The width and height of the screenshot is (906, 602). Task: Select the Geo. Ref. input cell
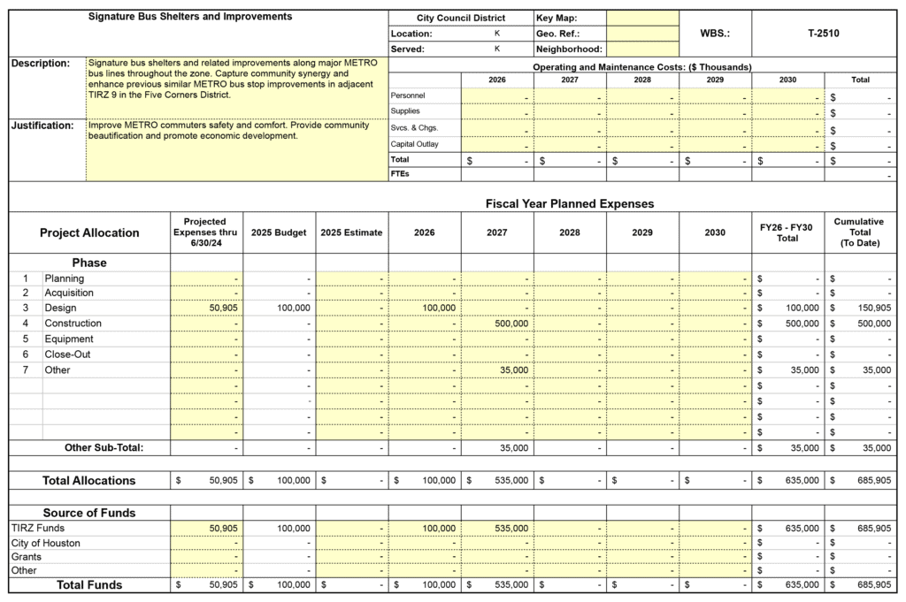(643, 34)
